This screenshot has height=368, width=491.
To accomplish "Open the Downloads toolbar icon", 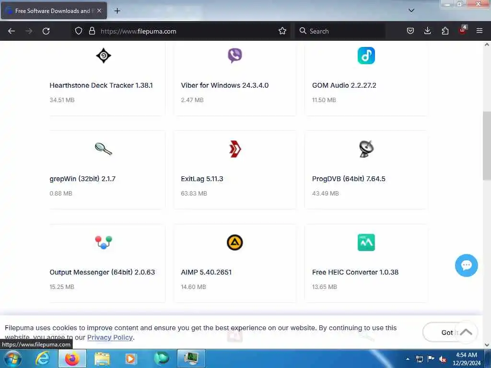I will 427,31.
